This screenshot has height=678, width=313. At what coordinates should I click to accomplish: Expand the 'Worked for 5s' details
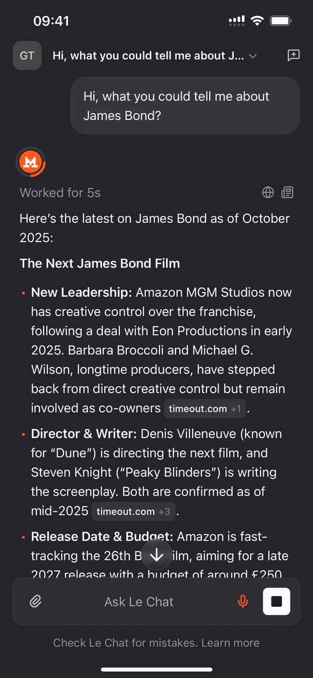[60, 193]
